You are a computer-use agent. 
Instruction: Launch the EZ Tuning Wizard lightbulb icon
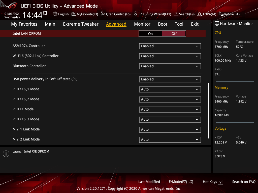tap(136, 14)
